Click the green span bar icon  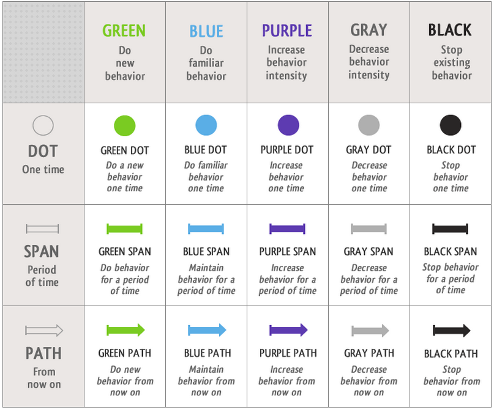[x=125, y=229]
